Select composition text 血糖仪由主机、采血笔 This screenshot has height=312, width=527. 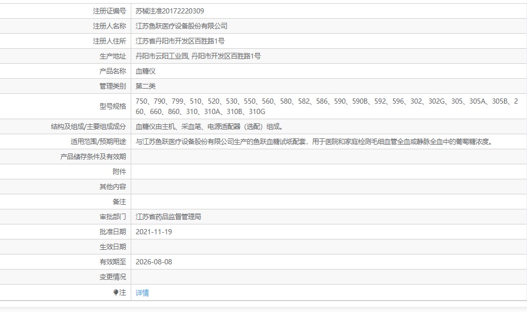[169, 126]
